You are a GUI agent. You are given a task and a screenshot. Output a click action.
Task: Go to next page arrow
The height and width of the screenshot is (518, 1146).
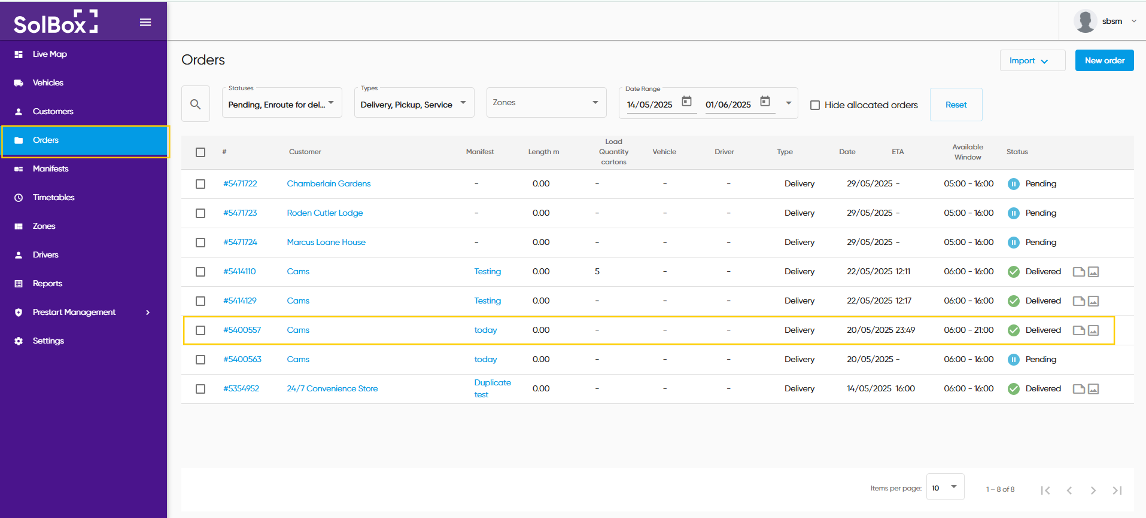(1093, 491)
